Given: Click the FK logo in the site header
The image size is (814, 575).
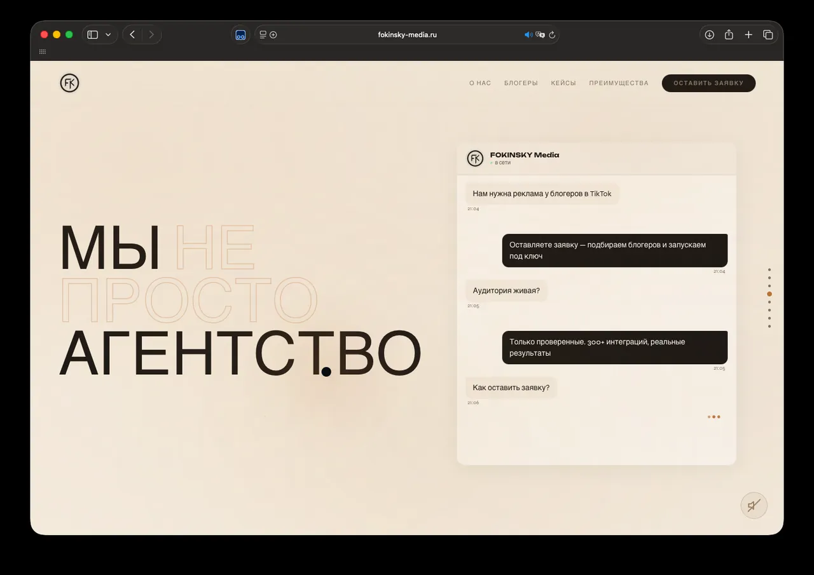Looking at the screenshot, I should tap(69, 83).
